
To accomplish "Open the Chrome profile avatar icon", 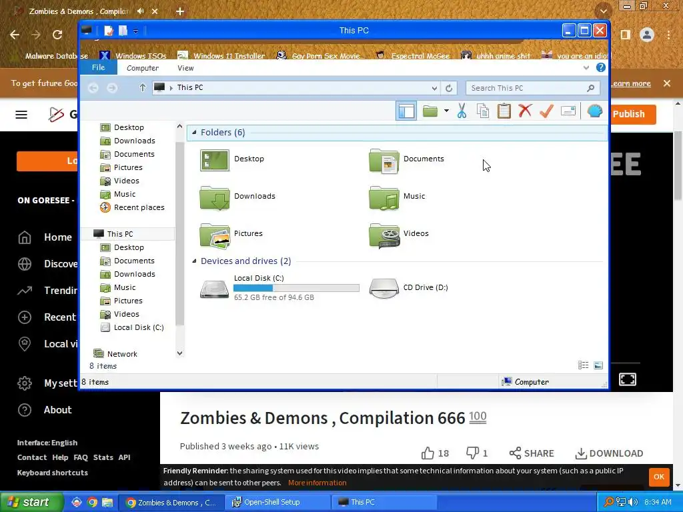I will click(x=647, y=35).
